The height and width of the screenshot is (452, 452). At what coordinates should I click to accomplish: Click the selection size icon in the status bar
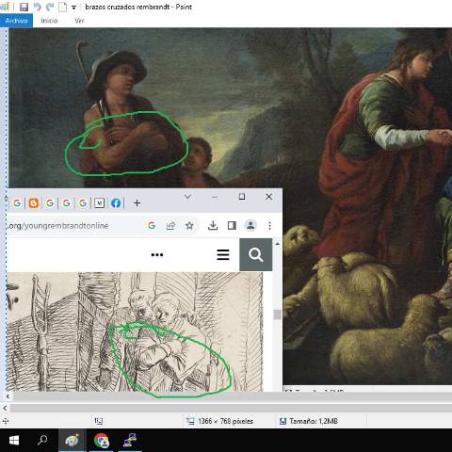[98, 421]
